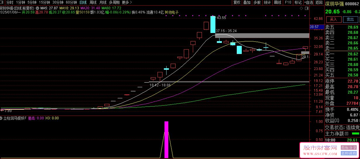
Task: Select the 买一 20.62 bid row
Action: click(342, 54)
